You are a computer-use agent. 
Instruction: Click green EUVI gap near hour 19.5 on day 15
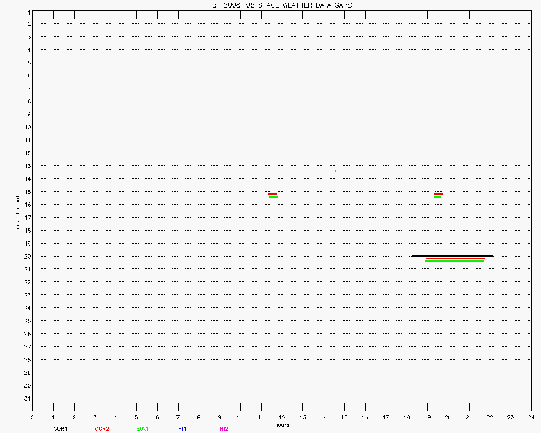(438, 196)
